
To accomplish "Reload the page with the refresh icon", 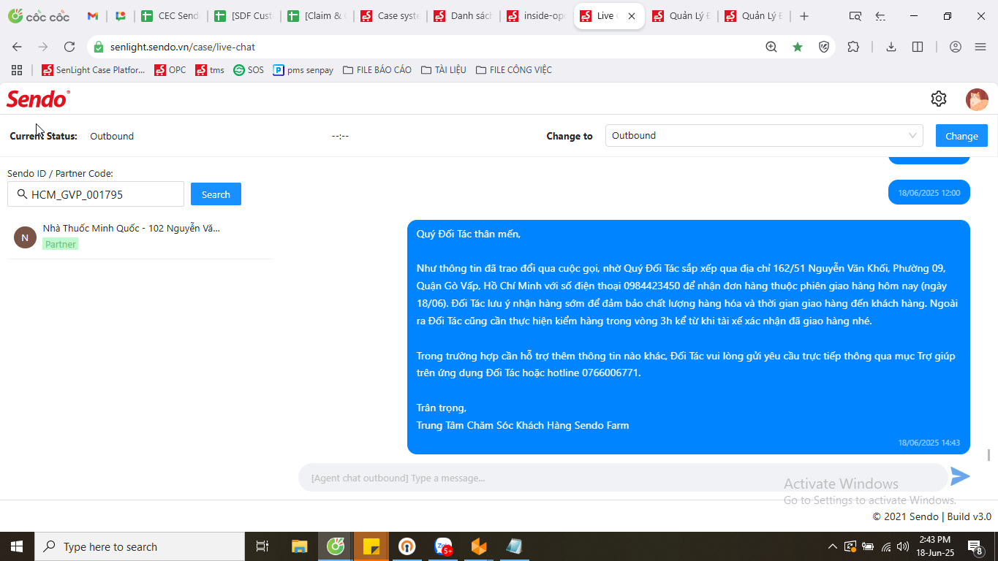I will pyautogui.click(x=69, y=47).
